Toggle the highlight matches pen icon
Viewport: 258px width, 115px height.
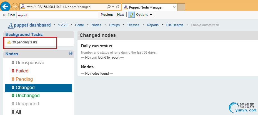[x=131, y=15]
